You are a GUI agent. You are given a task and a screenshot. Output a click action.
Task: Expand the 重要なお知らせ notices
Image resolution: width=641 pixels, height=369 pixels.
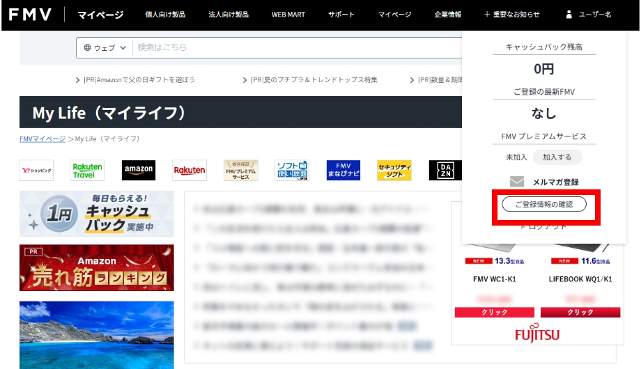[x=512, y=15]
